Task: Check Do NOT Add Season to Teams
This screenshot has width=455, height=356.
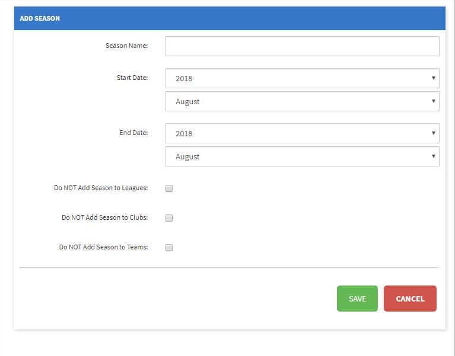Action: (169, 248)
